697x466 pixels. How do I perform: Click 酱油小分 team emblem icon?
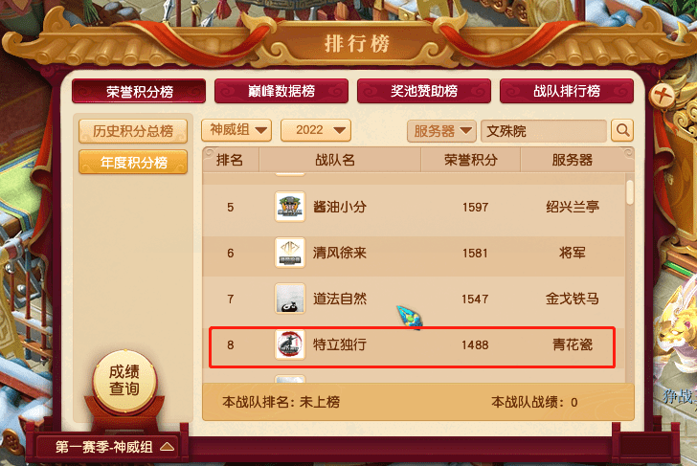(290, 207)
